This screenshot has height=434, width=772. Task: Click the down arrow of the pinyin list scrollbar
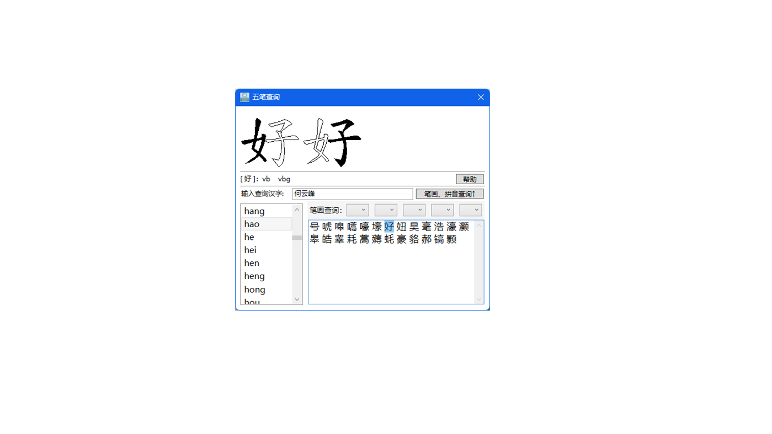pos(297,299)
